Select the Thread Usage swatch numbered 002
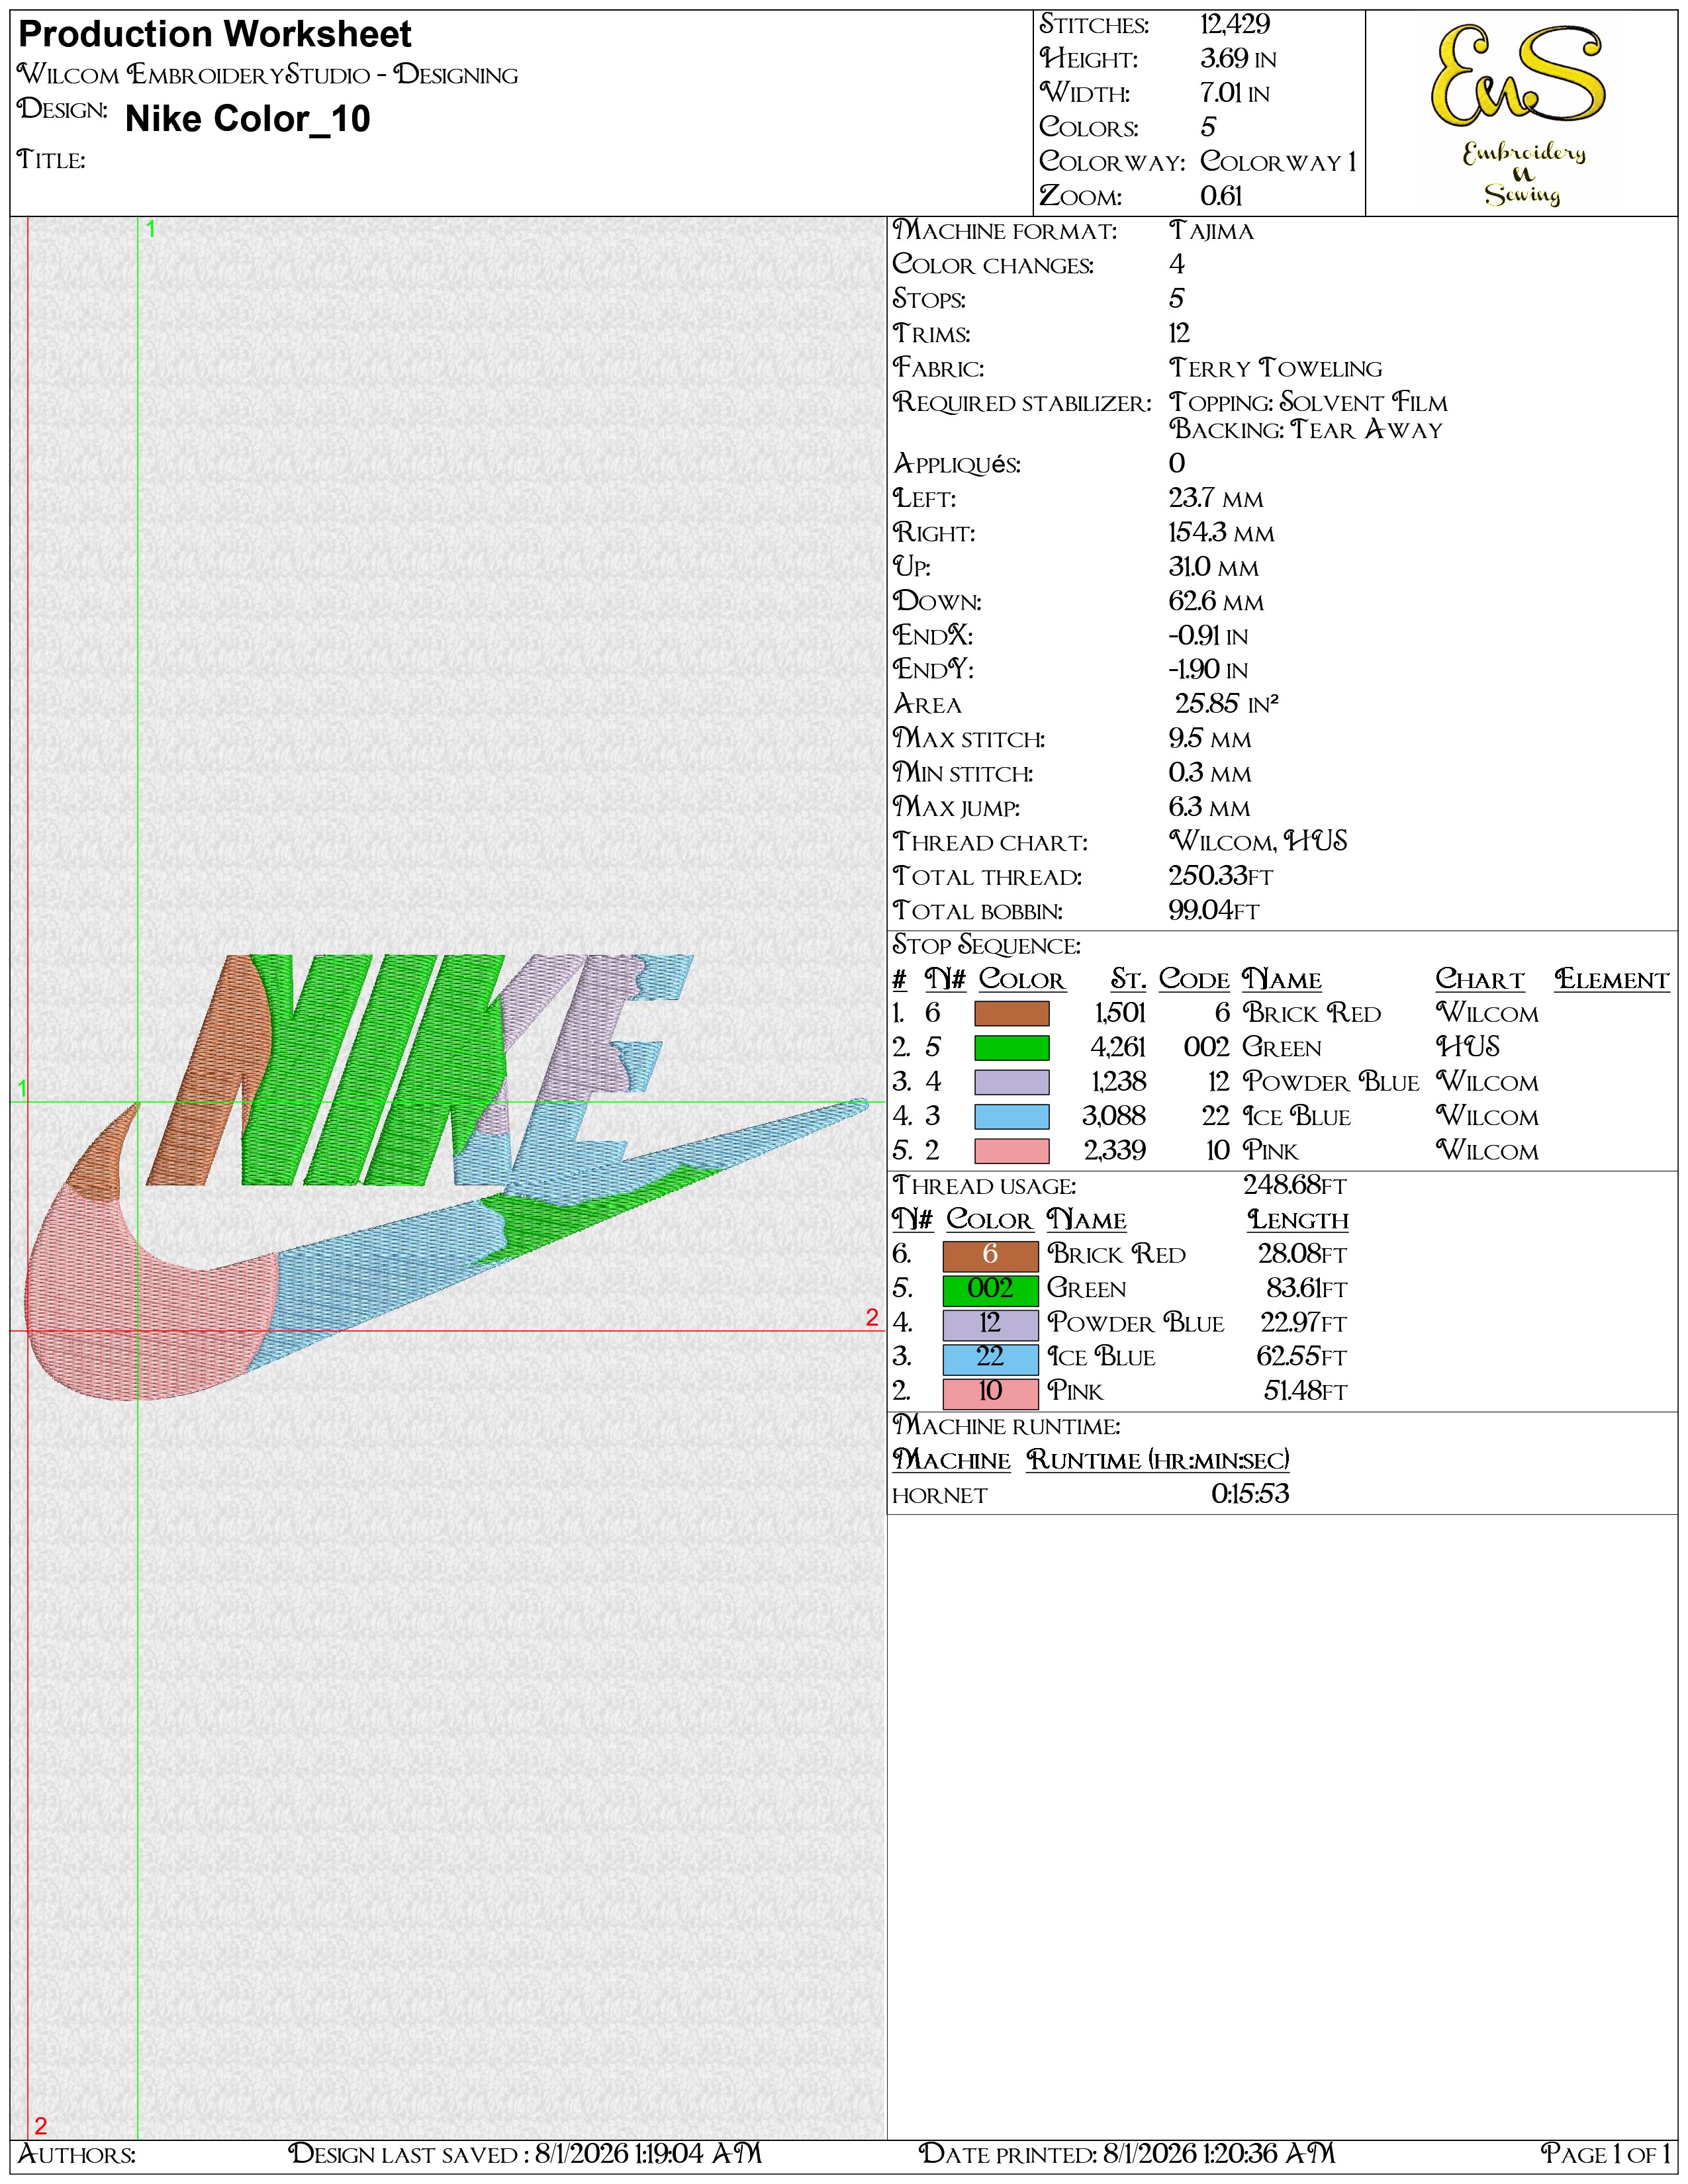The height and width of the screenshot is (2184, 1688). (990, 1289)
